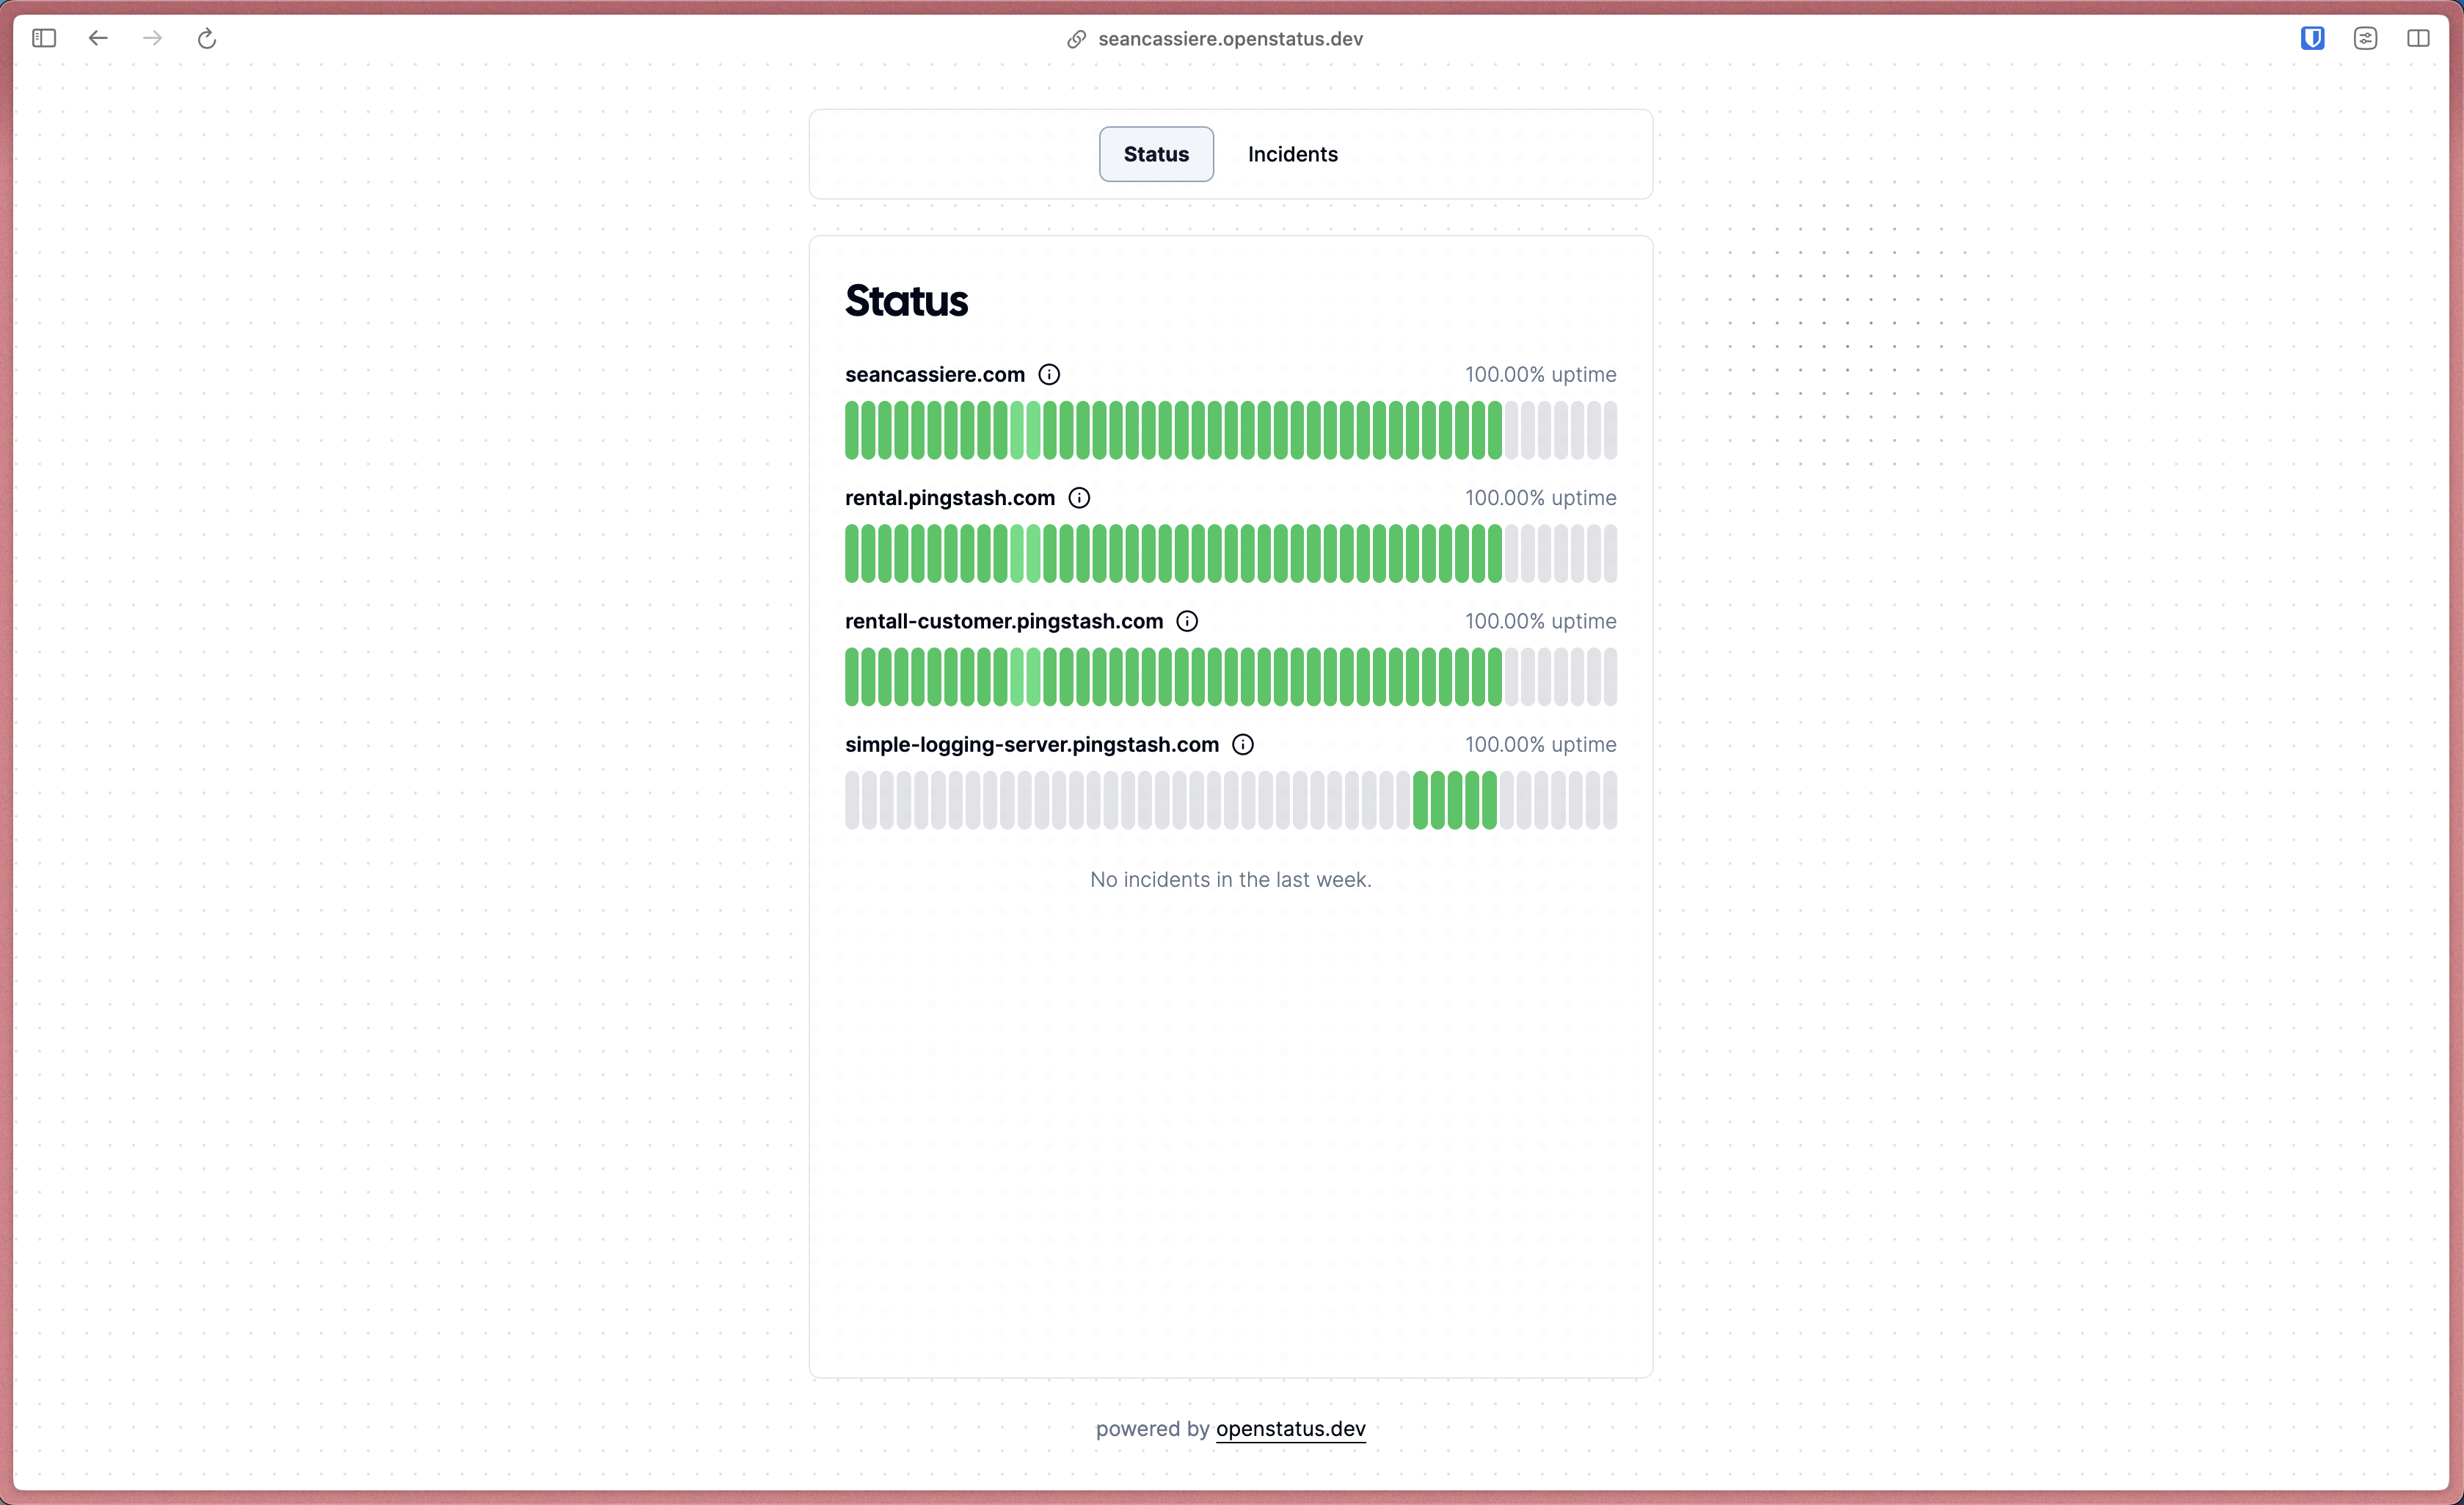Open the openstatus.dev link
The height and width of the screenshot is (1505, 2464).
pyautogui.click(x=1290, y=1429)
